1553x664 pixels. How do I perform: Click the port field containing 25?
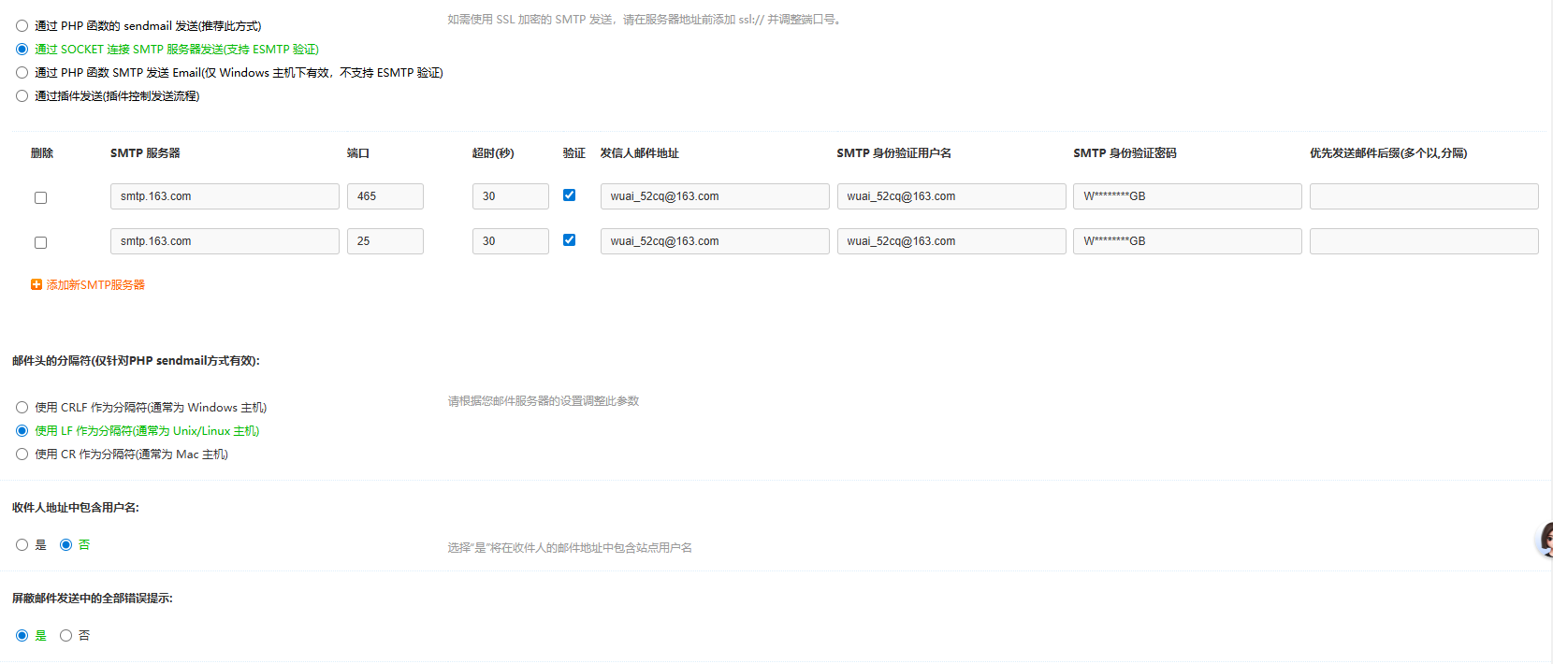(x=385, y=241)
